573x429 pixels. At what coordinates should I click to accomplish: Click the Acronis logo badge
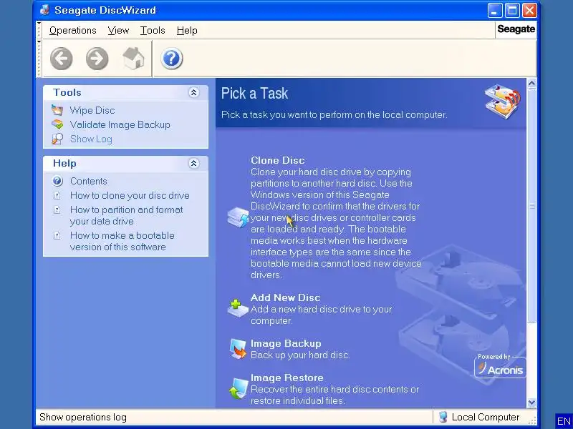coord(499,366)
